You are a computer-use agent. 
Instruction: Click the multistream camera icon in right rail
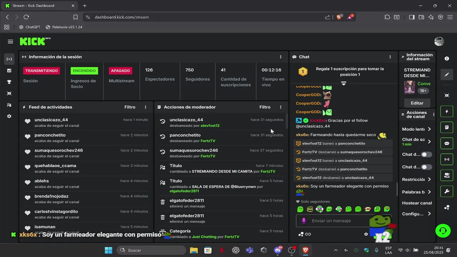click(x=447, y=175)
